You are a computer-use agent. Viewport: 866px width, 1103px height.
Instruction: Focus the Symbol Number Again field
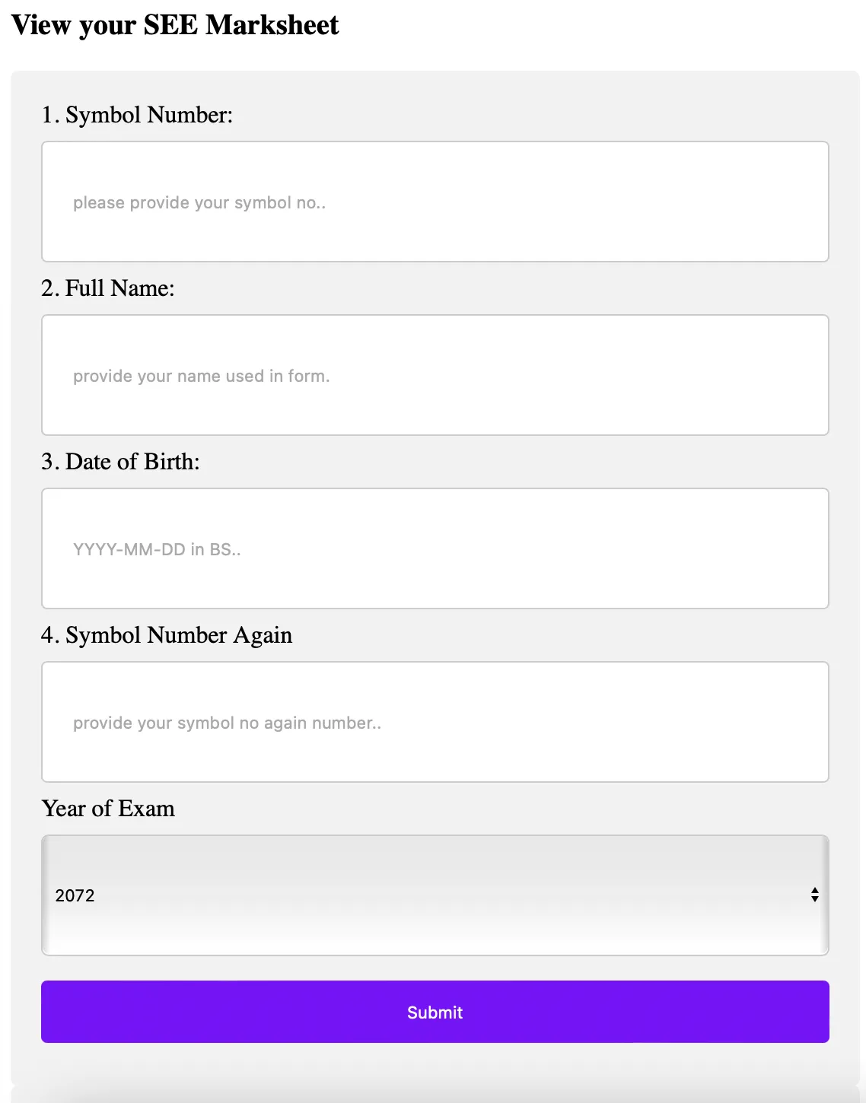tap(435, 722)
